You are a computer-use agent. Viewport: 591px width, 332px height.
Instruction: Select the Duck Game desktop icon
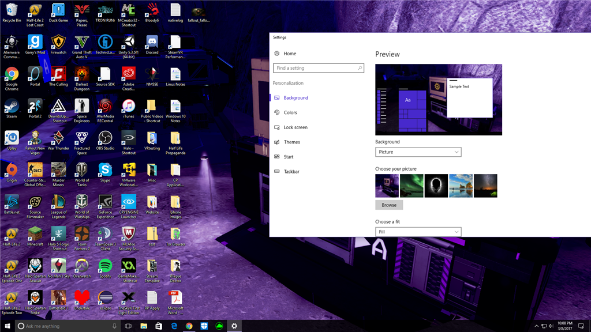tap(58, 13)
